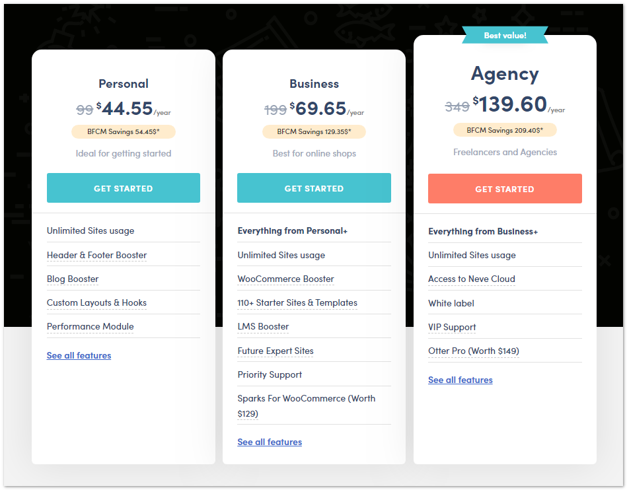Image resolution: width=627 pixels, height=490 pixels.
Task: Click Performance Module feature
Action: tap(90, 326)
